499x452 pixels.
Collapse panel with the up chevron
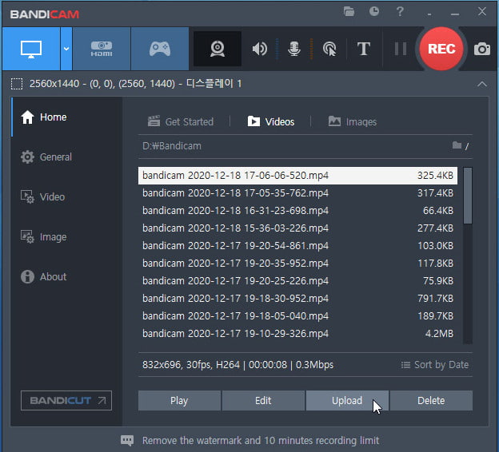point(482,84)
